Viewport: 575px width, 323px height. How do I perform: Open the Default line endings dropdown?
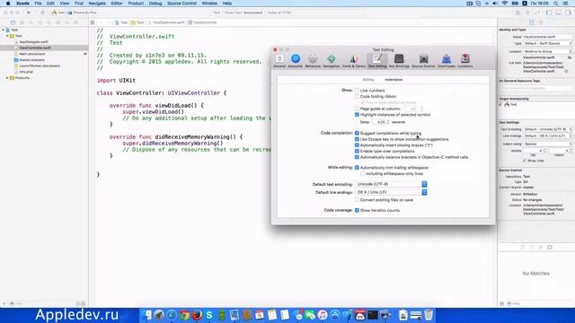tap(391, 192)
